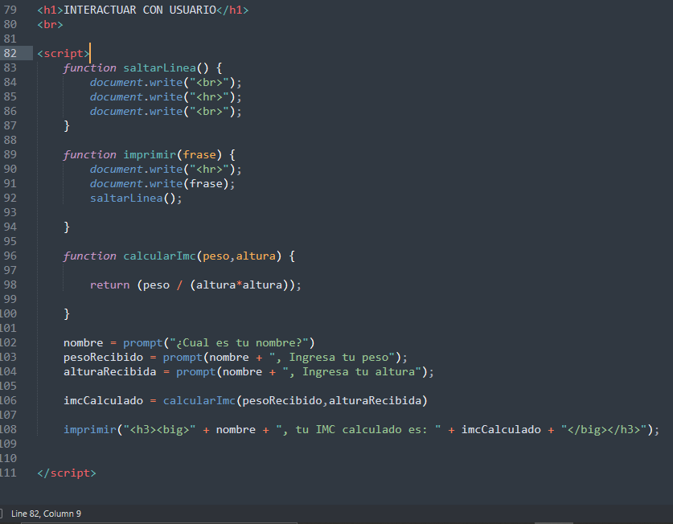Click line number 96 in the gutter
The image size is (673, 524).
coord(10,256)
